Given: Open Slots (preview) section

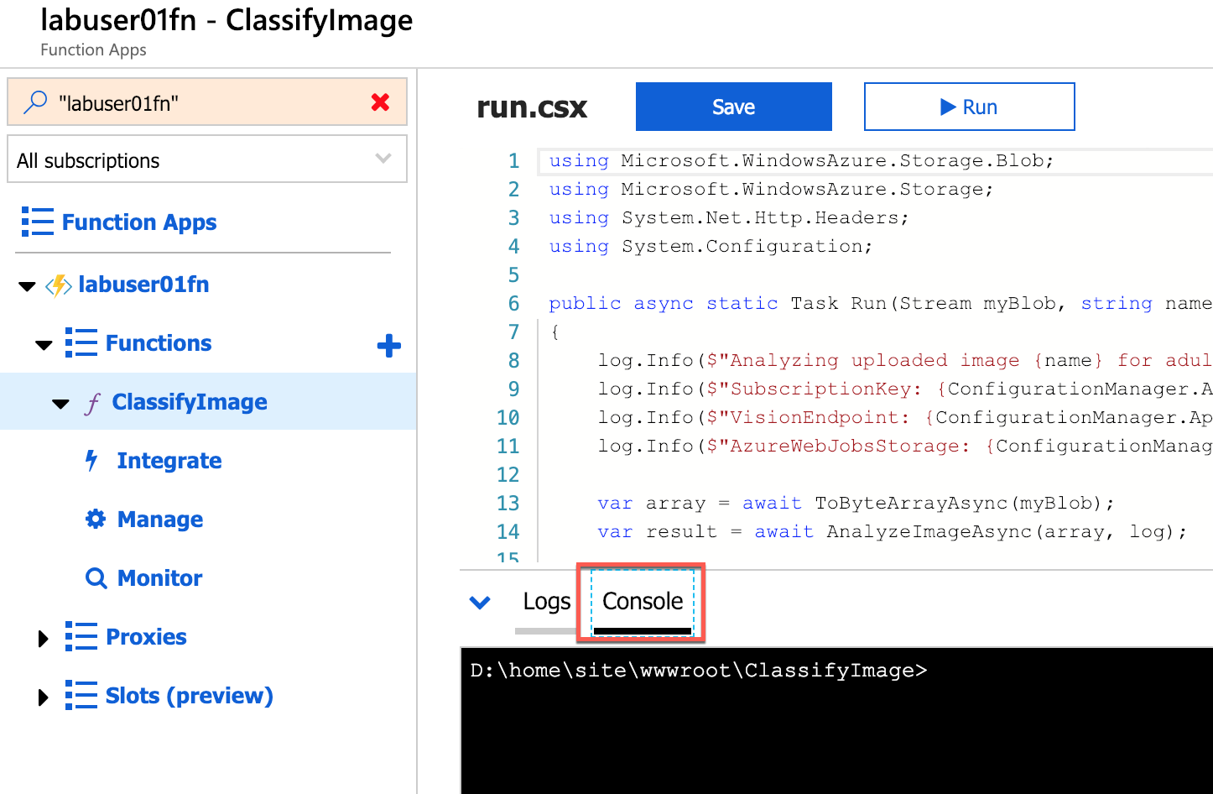Looking at the screenshot, I should tap(190, 696).
